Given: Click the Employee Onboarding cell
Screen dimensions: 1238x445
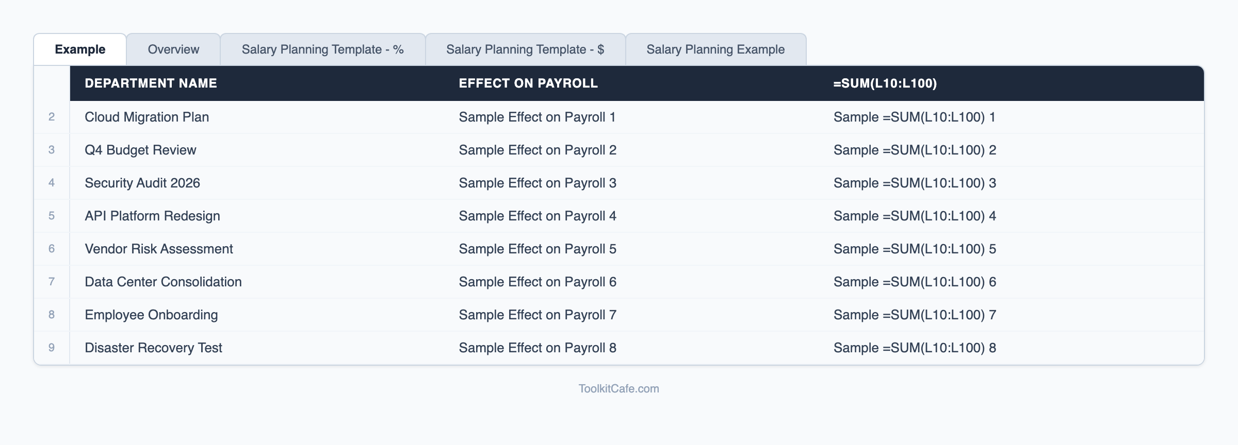Looking at the screenshot, I should click(x=151, y=315).
